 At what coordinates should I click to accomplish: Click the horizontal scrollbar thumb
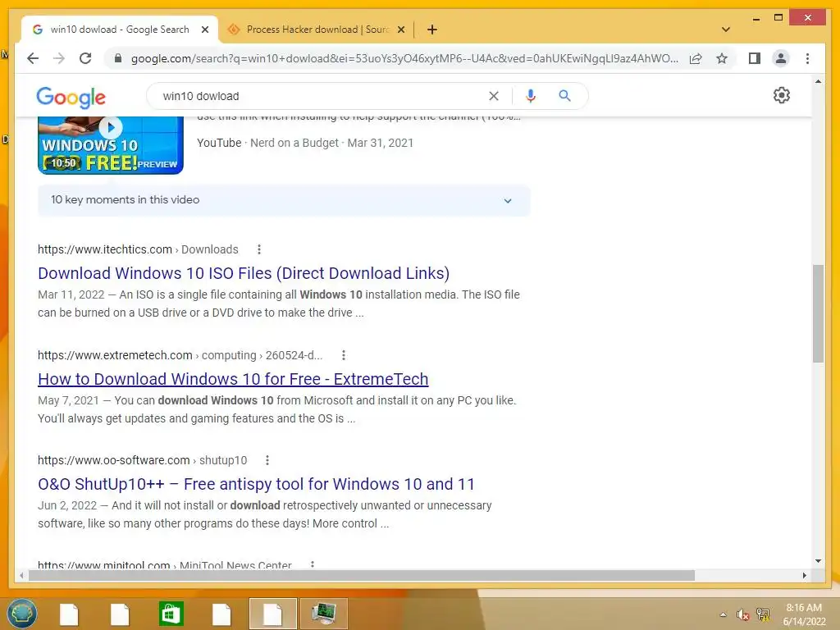(362, 575)
